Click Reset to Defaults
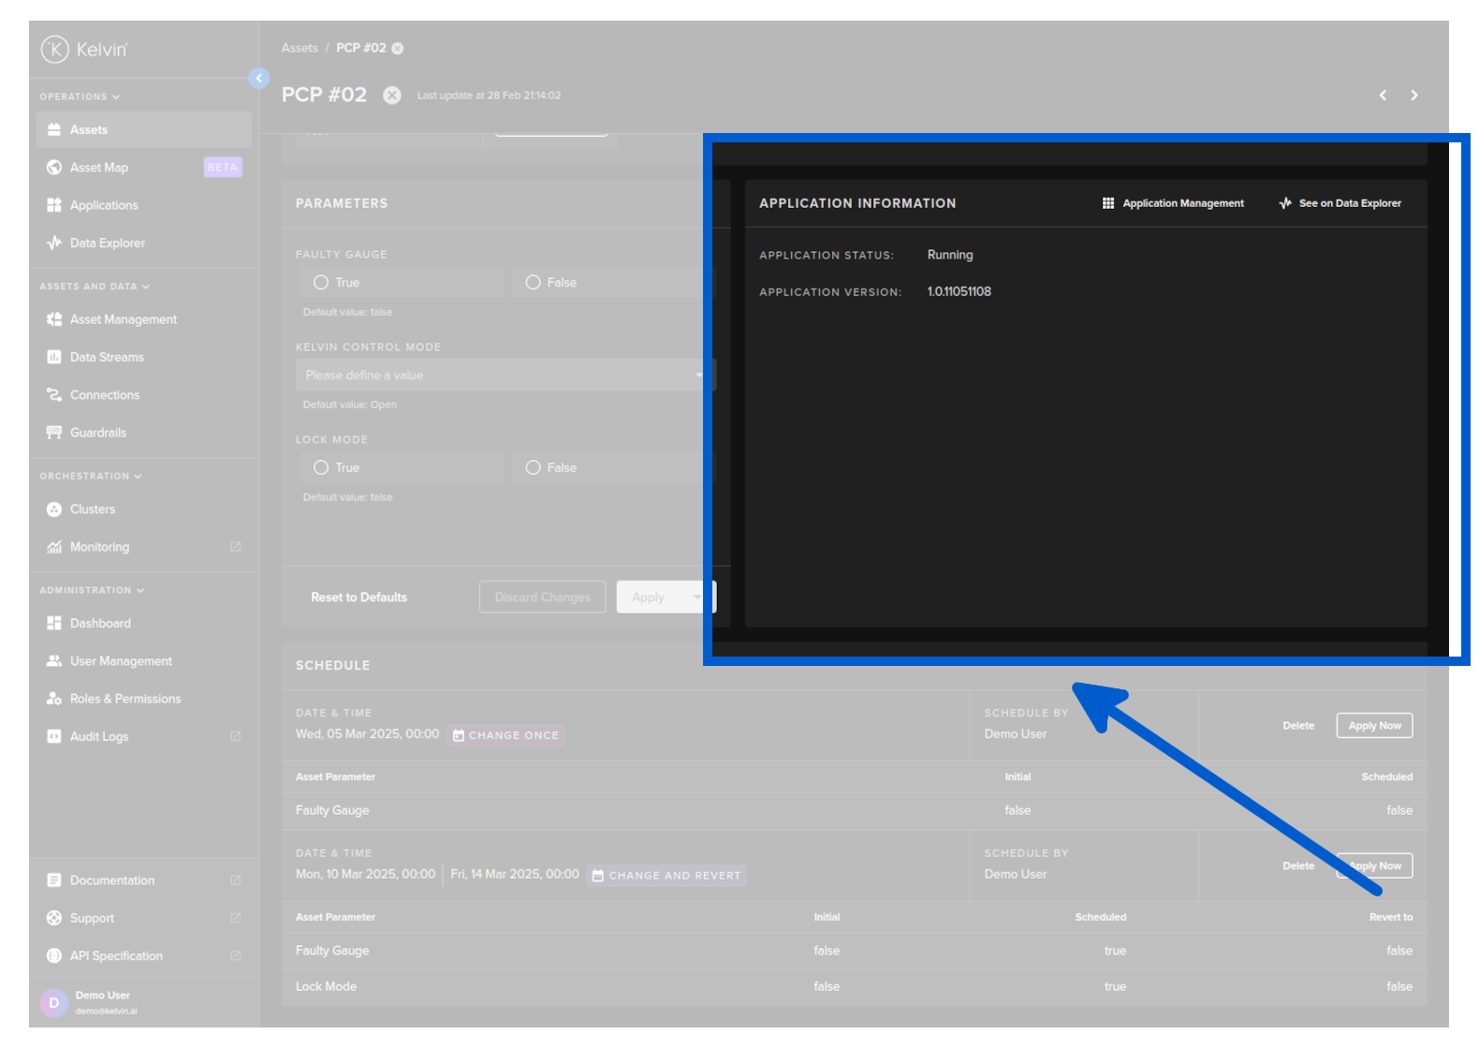The width and height of the screenshot is (1479, 1049). [359, 598]
